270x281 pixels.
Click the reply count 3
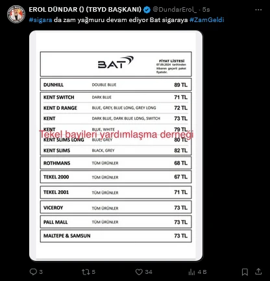(41, 272)
